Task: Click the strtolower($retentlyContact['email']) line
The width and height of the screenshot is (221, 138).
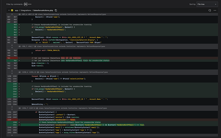Action: pos(69,127)
